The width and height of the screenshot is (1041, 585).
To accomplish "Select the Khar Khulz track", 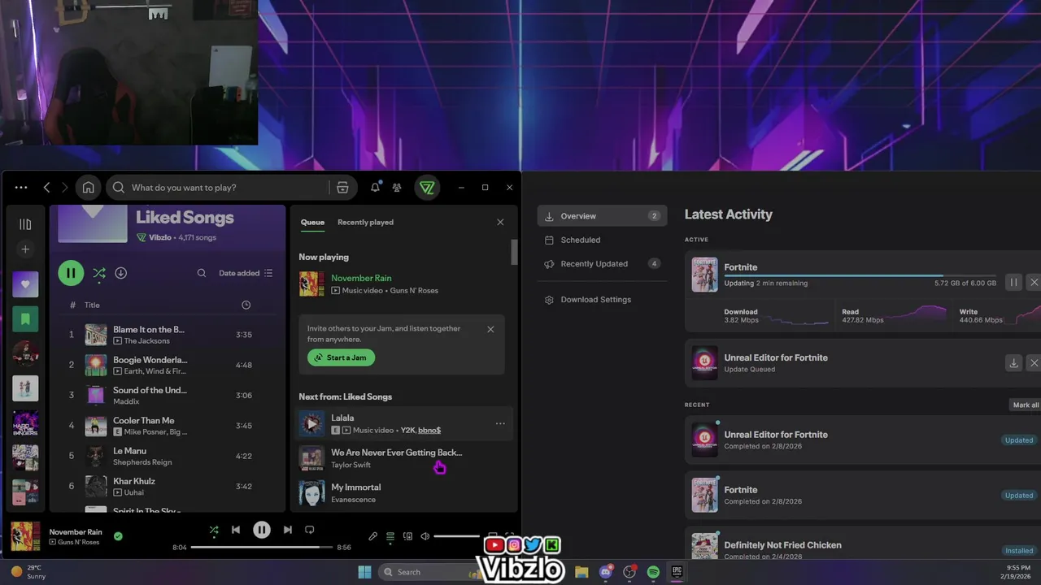I will tap(167, 486).
